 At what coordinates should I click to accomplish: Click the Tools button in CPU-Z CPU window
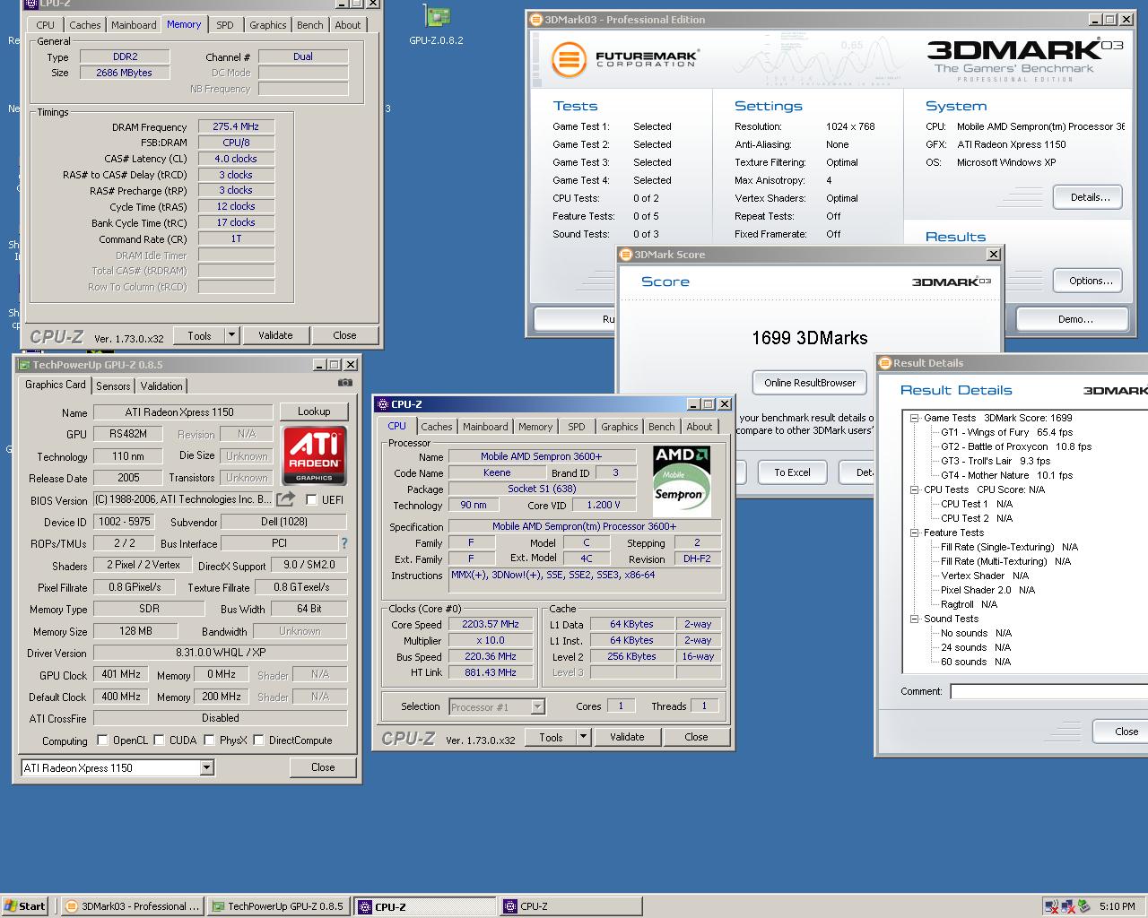551,737
